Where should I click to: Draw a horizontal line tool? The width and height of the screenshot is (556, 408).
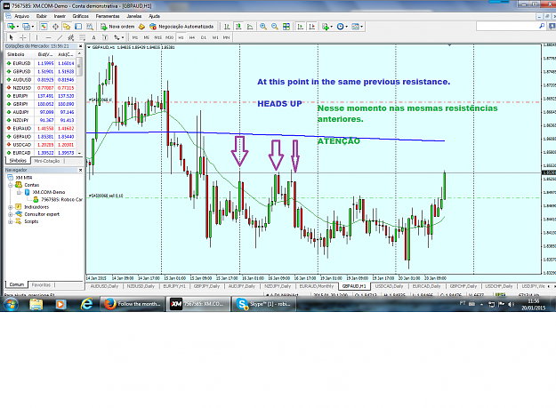[48, 37]
